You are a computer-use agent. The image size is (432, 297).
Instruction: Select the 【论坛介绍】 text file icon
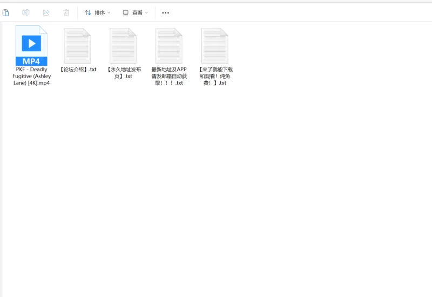[77, 45]
